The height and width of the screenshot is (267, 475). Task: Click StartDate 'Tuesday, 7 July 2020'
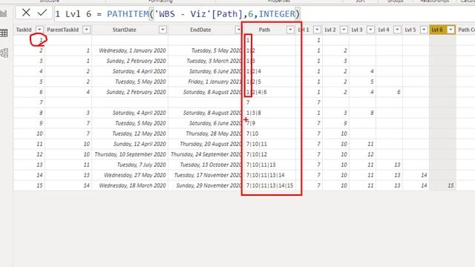(142, 165)
